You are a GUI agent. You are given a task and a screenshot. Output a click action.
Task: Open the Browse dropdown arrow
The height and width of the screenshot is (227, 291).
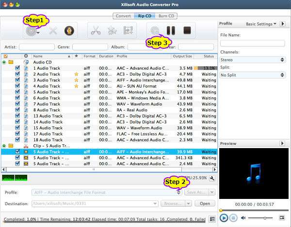pyautogui.click(x=188, y=203)
